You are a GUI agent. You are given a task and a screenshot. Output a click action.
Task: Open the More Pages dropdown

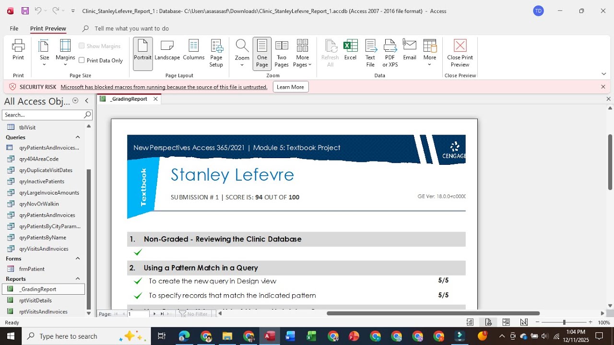click(x=303, y=53)
